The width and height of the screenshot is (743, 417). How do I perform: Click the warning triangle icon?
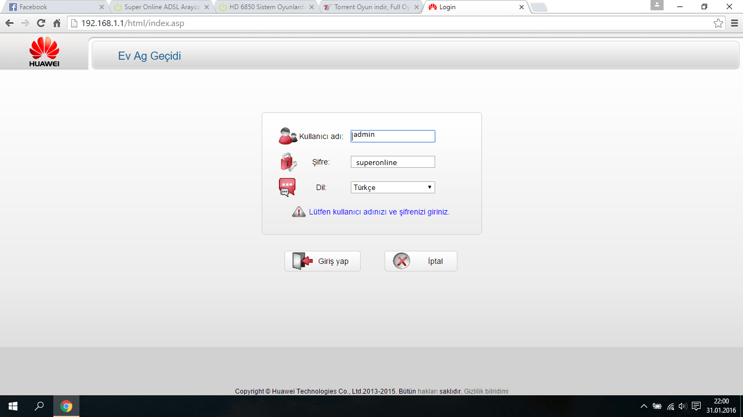[x=299, y=212]
